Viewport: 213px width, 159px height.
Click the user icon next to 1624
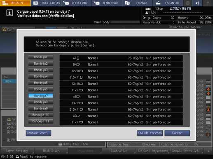(147, 13)
